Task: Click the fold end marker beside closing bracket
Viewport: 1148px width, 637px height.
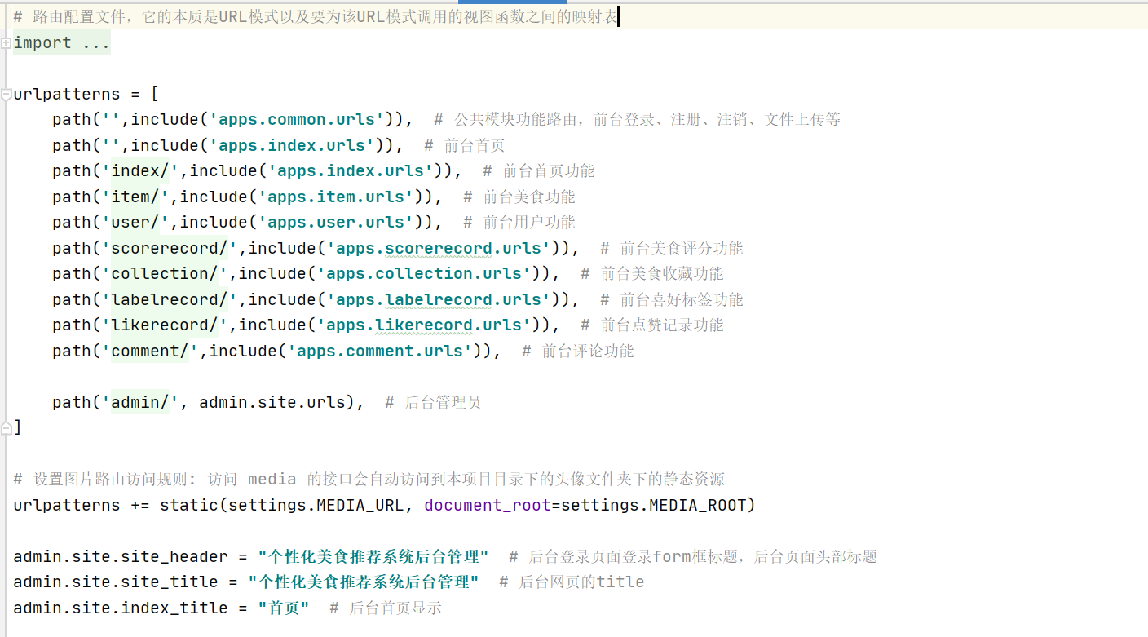Action: pos(6,427)
